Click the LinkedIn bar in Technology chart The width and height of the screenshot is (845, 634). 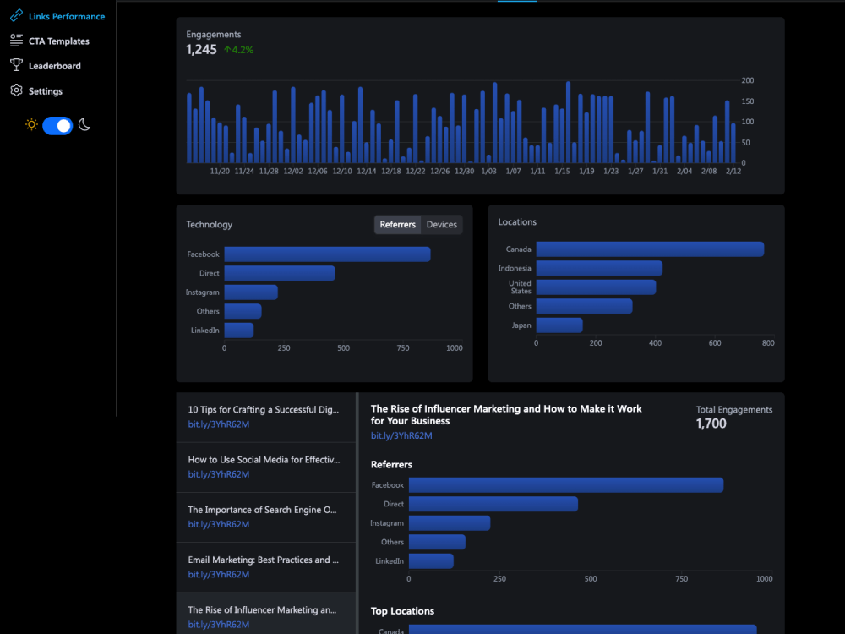click(239, 330)
